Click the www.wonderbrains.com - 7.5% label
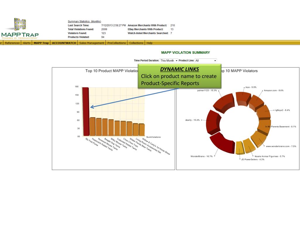 pos(281,146)
